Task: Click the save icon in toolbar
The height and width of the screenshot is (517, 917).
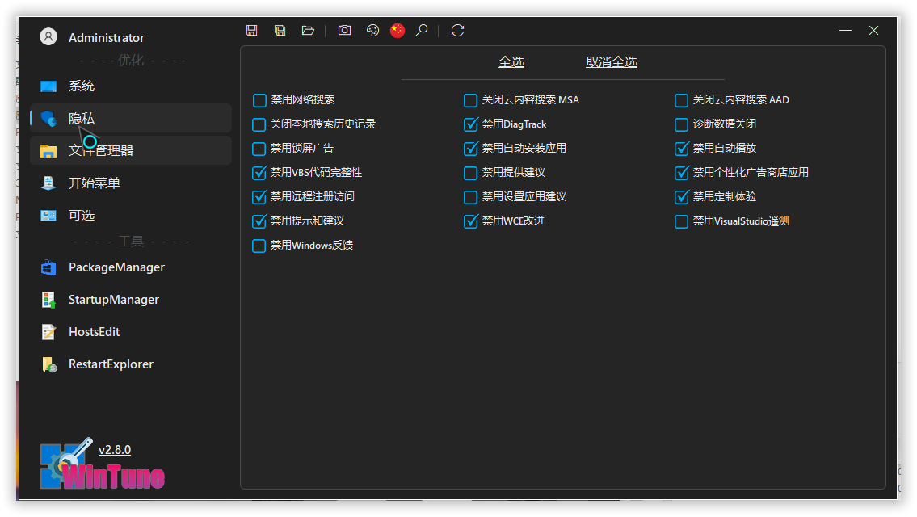Action: click(252, 31)
